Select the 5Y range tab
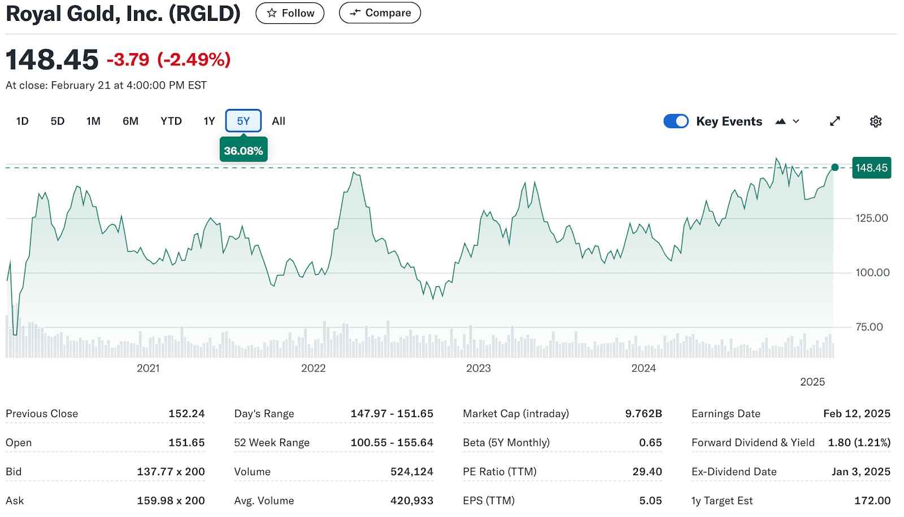 (244, 121)
